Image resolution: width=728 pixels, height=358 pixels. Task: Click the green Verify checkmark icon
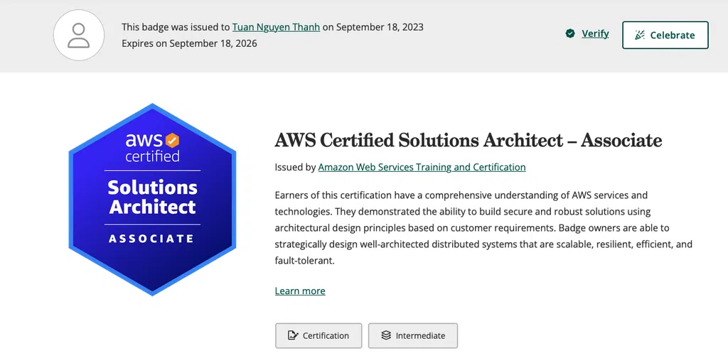pos(570,33)
